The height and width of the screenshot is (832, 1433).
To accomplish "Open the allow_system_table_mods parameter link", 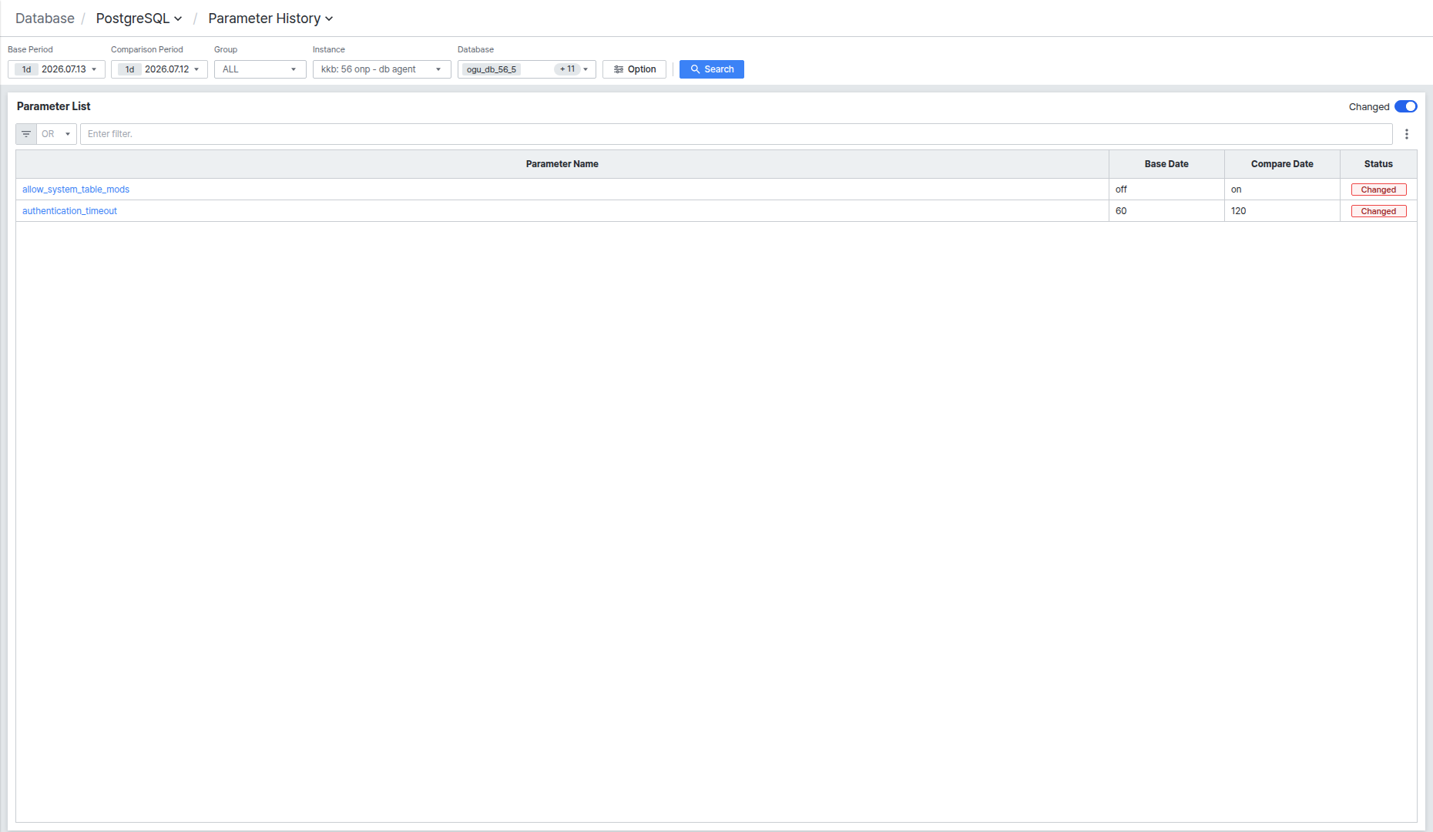I will pyautogui.click(x=76, y=190).
